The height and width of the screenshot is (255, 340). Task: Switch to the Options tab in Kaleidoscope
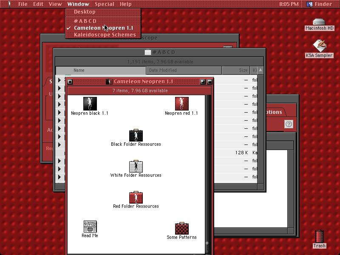(x=274, y=112)
